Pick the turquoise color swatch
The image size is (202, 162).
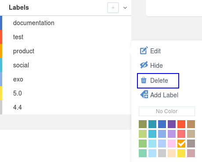click(152, 134)
